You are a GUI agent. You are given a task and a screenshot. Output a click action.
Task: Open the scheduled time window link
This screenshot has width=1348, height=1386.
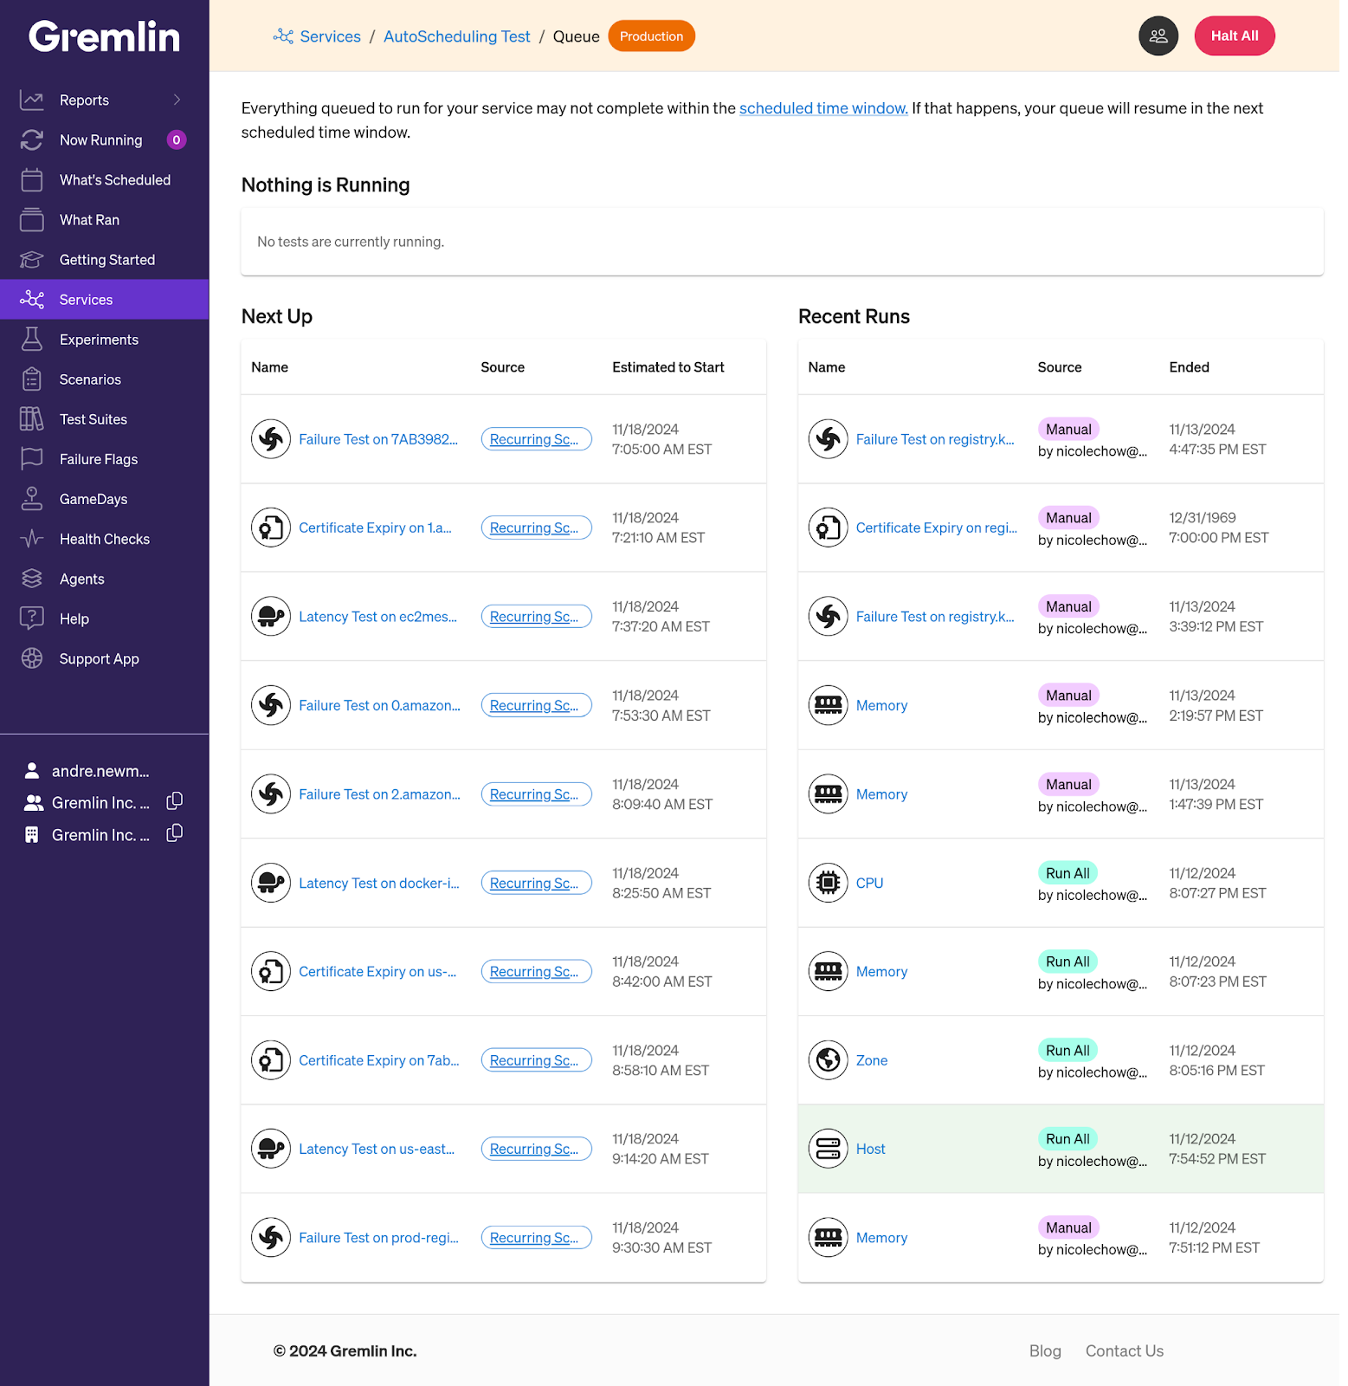823,108
